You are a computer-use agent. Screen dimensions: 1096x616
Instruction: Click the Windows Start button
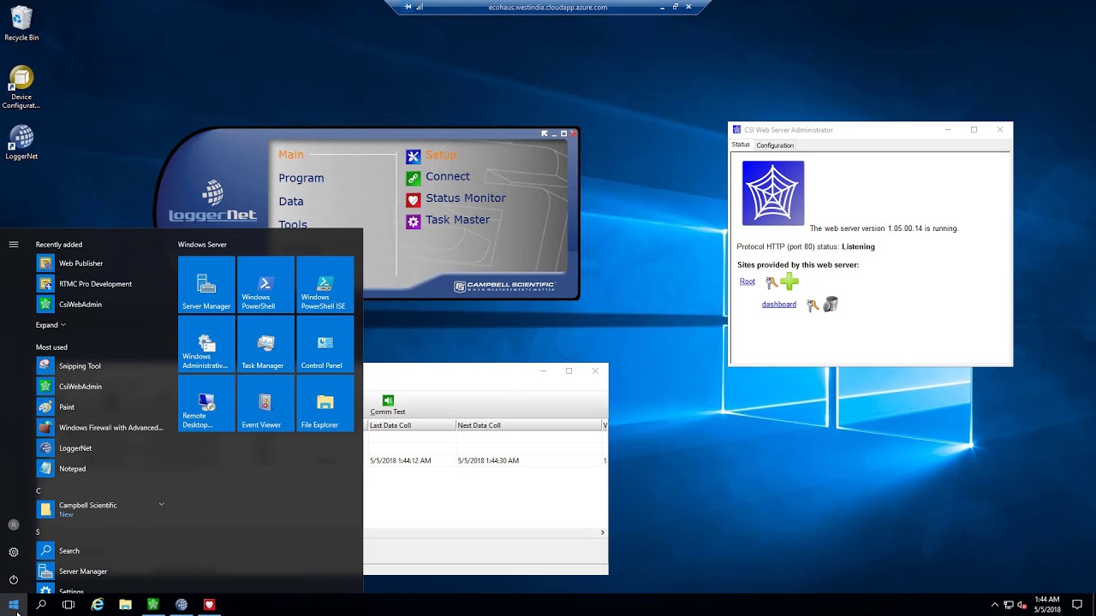coord(14,604)
